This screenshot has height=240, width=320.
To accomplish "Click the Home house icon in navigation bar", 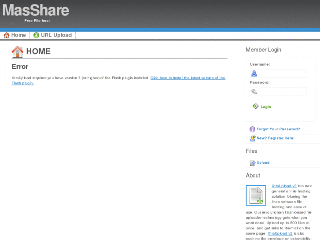I will [x=7, y=35].
